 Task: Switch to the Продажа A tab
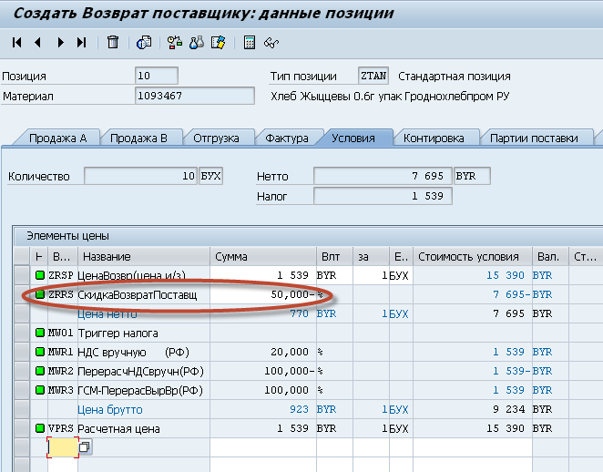point(57,139)
